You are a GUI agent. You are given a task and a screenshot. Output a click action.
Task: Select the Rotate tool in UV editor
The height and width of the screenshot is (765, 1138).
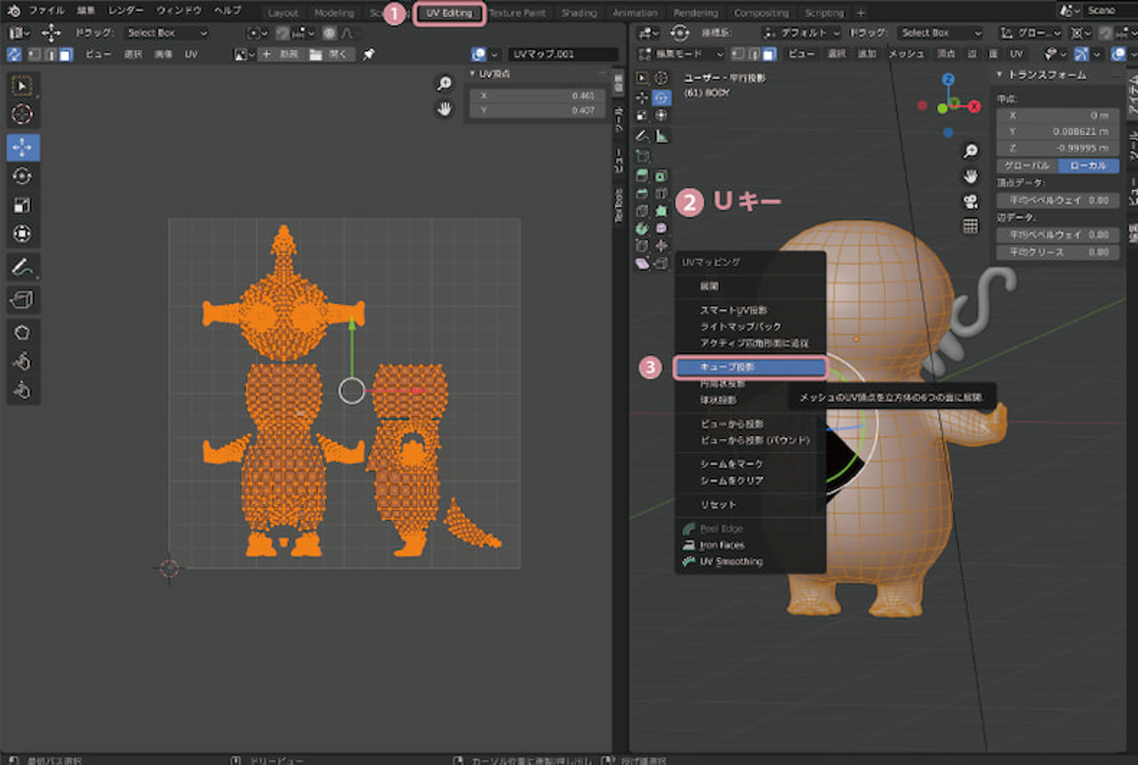22,176
